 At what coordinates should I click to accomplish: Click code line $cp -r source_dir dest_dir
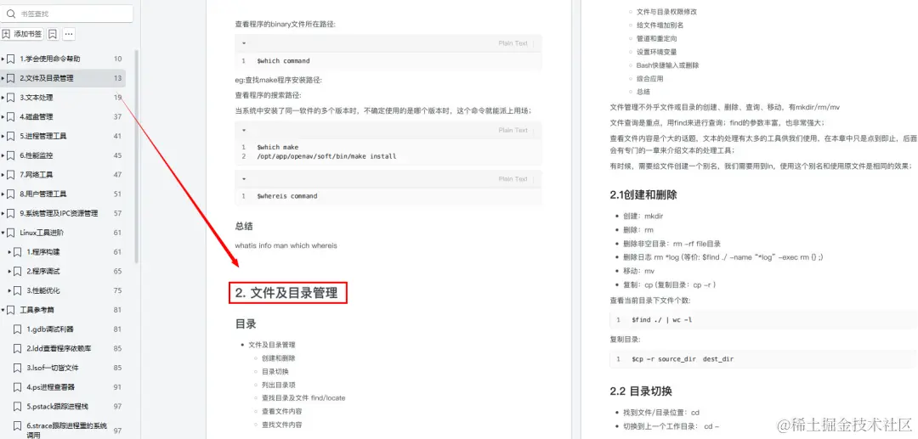[682, 359]
